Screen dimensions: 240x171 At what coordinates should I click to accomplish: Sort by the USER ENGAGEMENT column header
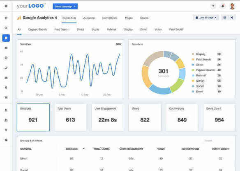[132, 149]
